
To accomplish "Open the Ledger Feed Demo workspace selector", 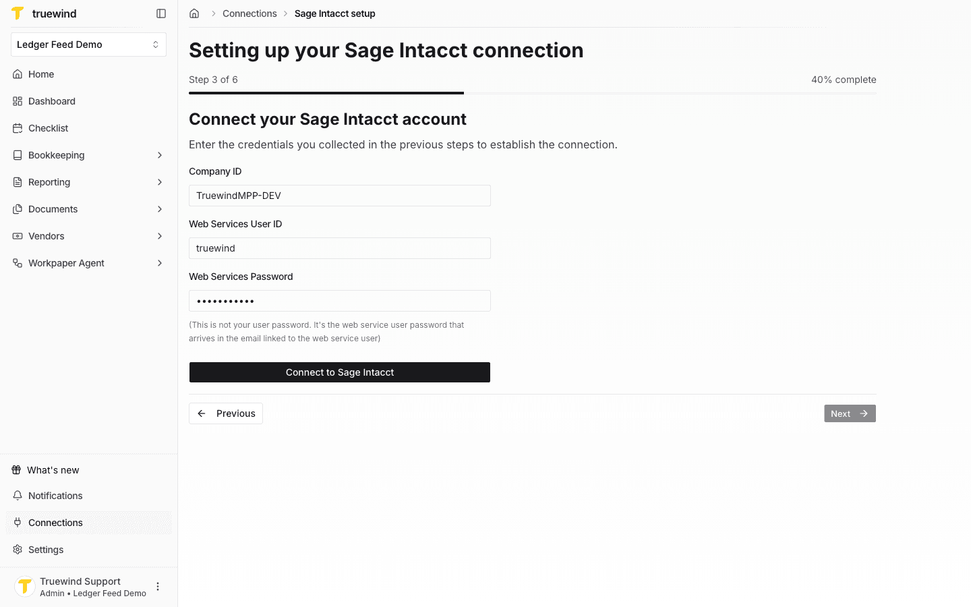I will (x=88, y=44).
